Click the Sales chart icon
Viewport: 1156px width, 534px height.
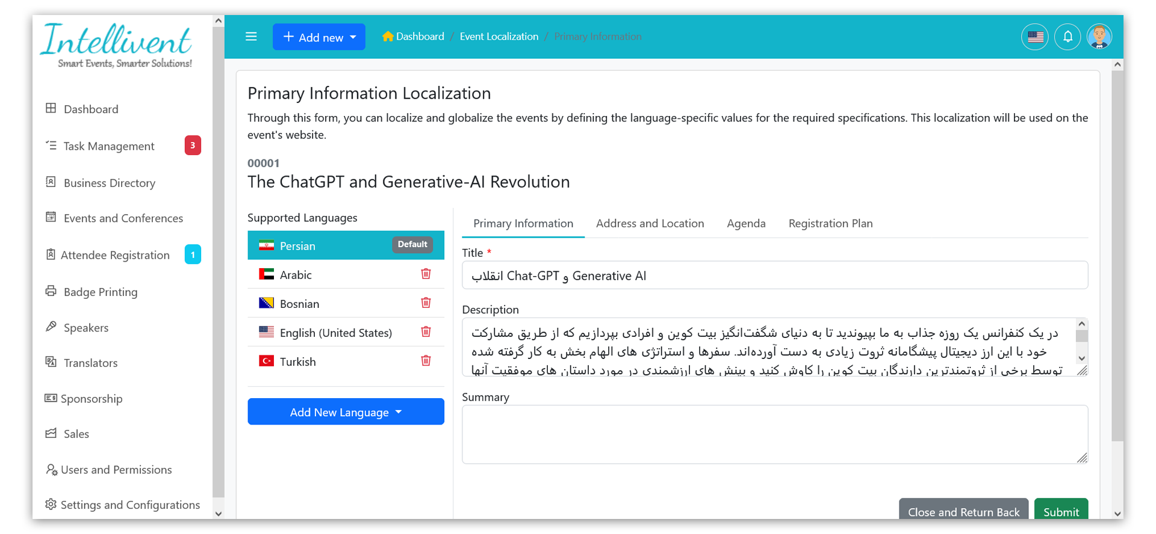[51, 433]
